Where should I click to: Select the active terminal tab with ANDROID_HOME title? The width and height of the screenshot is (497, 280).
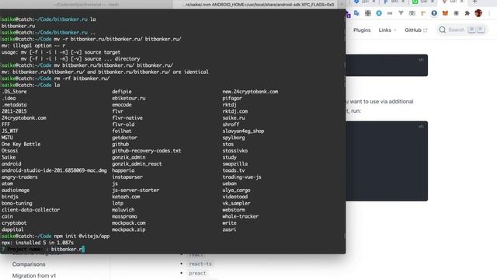click(259, 5)
